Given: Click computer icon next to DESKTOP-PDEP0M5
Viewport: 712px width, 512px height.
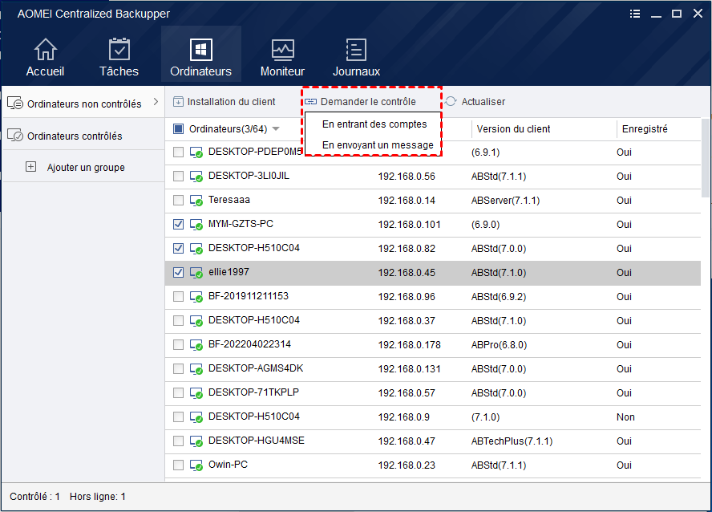Looking at the screenshot, I should (x=196, y=152).
